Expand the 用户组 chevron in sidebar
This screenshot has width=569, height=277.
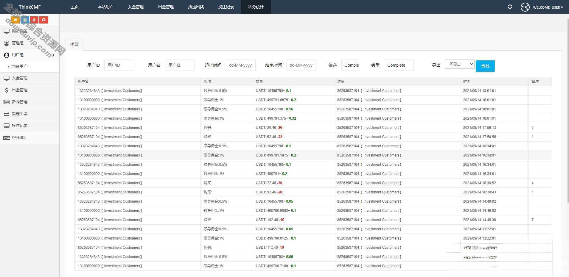[x=53, y=55]
